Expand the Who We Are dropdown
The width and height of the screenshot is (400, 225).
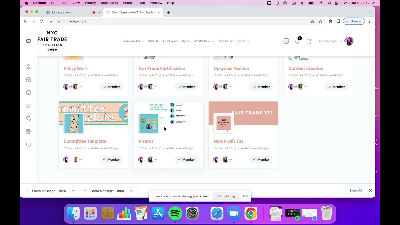tap(134, 41)
